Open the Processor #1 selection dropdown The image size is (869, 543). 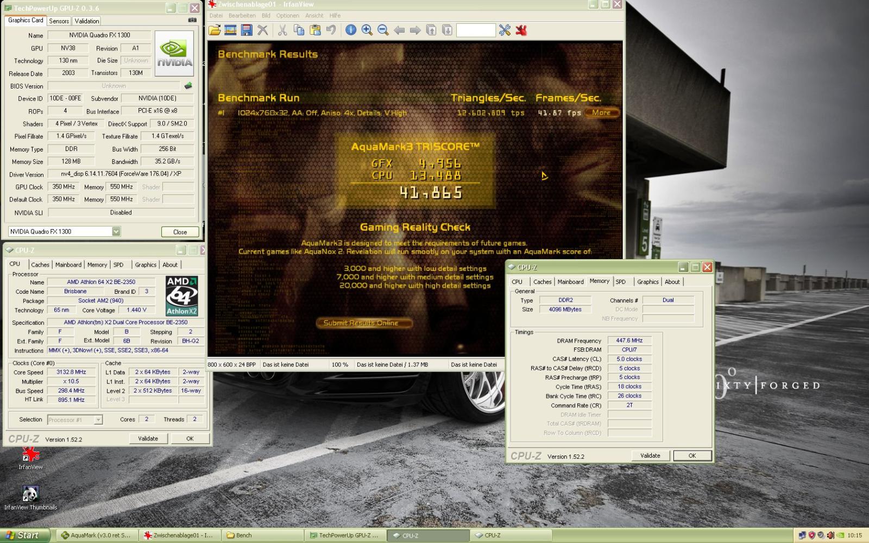pyautogui.click(x=98, y=420)
